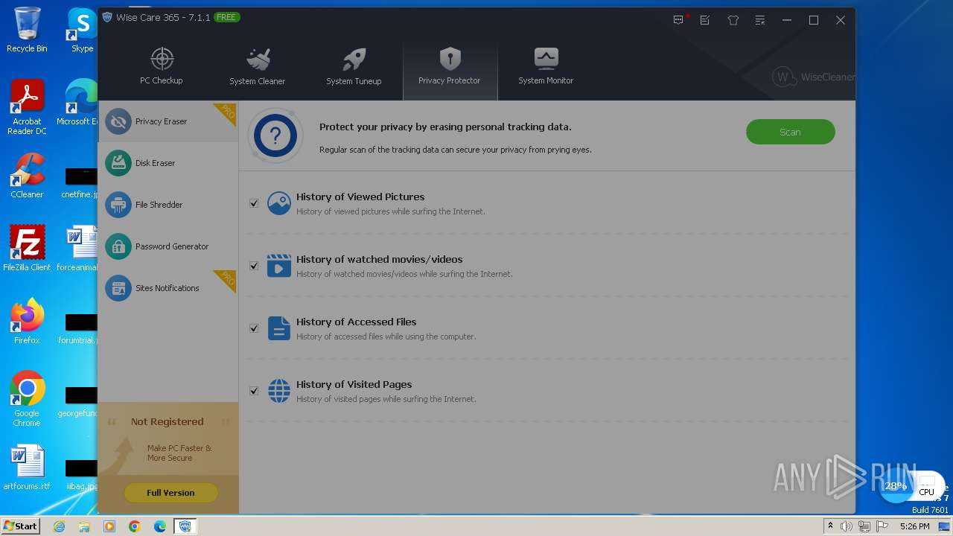Screen dimensions: 953x536
Task: Open Firefox desktop icon
Action: (27, 321)
